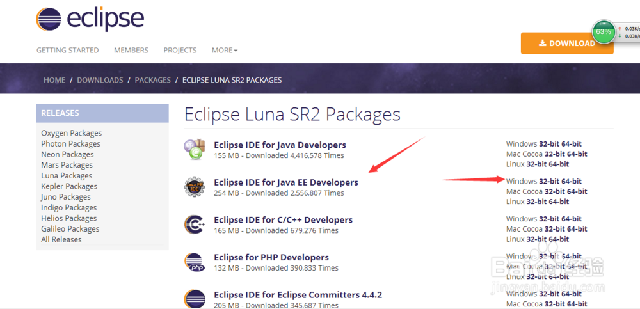Download Java Developers Windows 32-bit
Screen dimensions: 640x309
pyautogui.click(x=549, y=144)
